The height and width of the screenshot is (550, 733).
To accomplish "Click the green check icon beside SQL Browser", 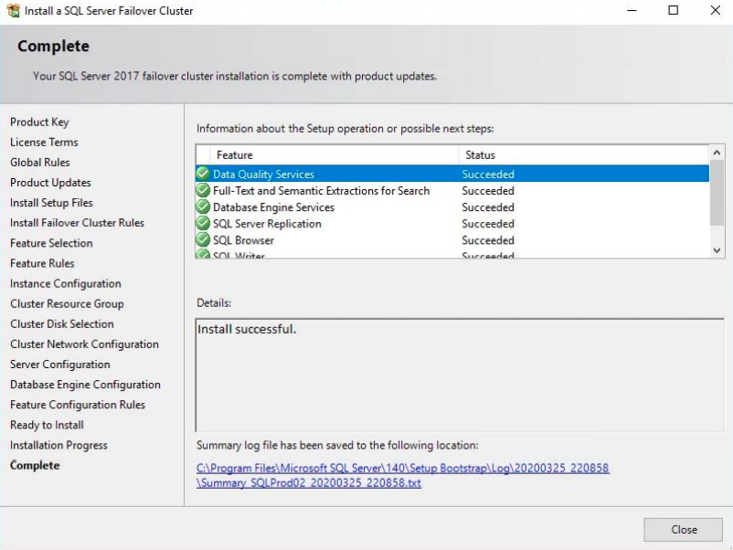I will (203, 239).
